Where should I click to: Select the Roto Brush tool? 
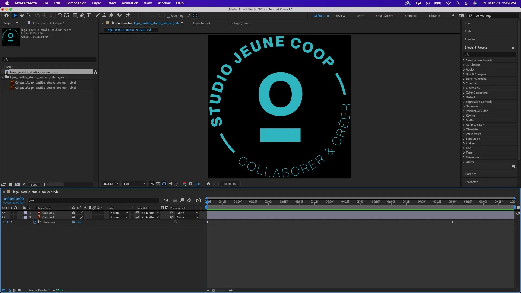tap(120, 15)
